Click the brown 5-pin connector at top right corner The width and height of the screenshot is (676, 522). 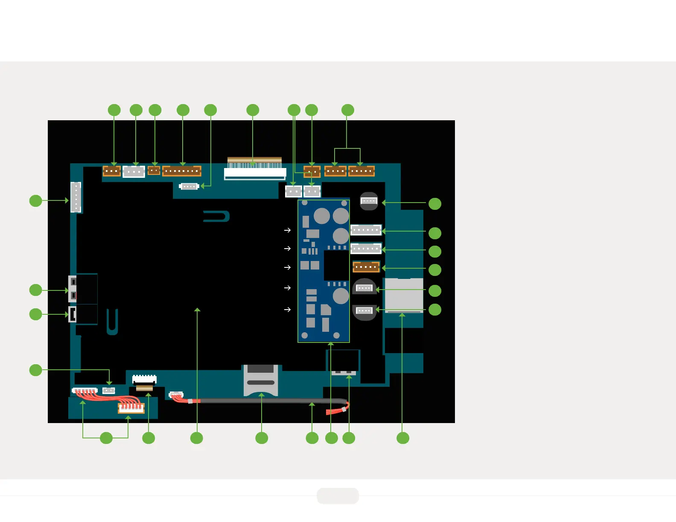pos(361,171)
